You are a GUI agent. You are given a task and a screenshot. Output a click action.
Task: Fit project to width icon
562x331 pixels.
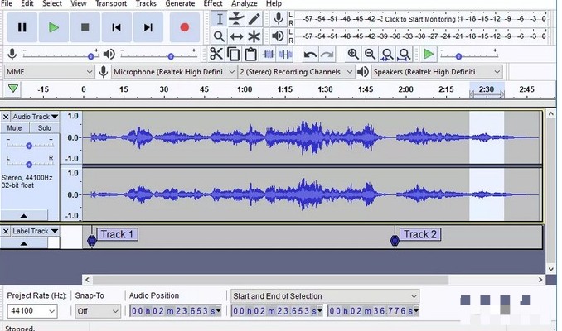405,55
